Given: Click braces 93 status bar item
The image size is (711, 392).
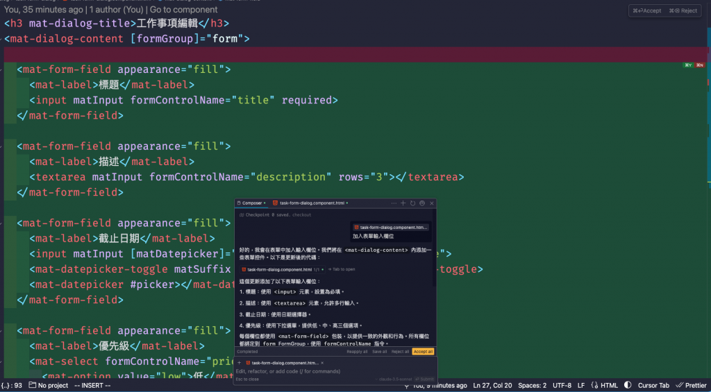Looking at the screenshot, I should (11, 386).
